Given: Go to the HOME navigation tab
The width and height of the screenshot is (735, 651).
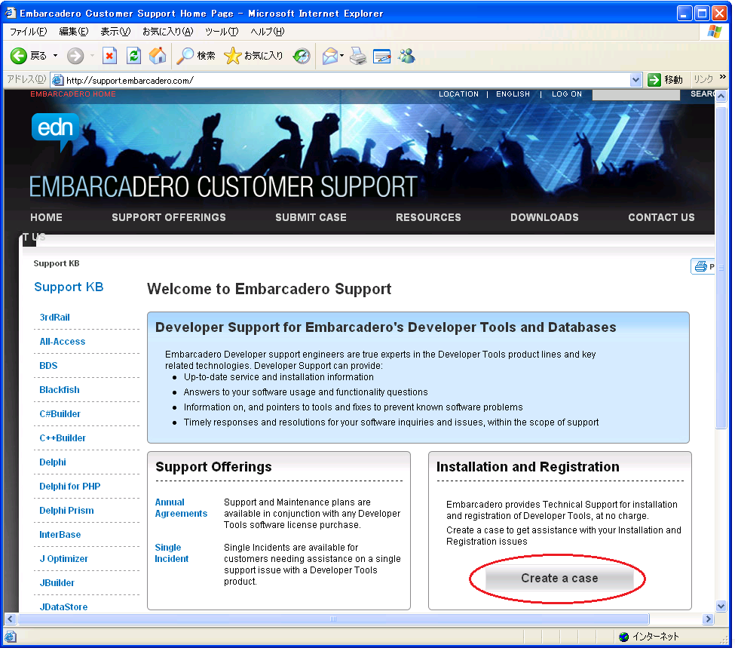Looking at the screenshot, I should (x=47, y=217).
